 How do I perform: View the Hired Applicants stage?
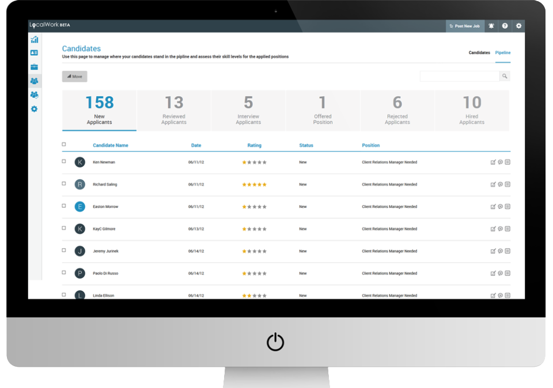click(x=472, y=109)
